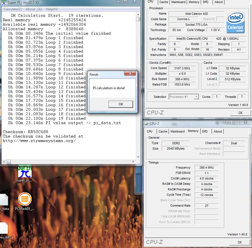This screenshot has height=248, width=252.
Task: Click the memory Frequency 388.4 MHz value
Action: (x=206, y=167)
